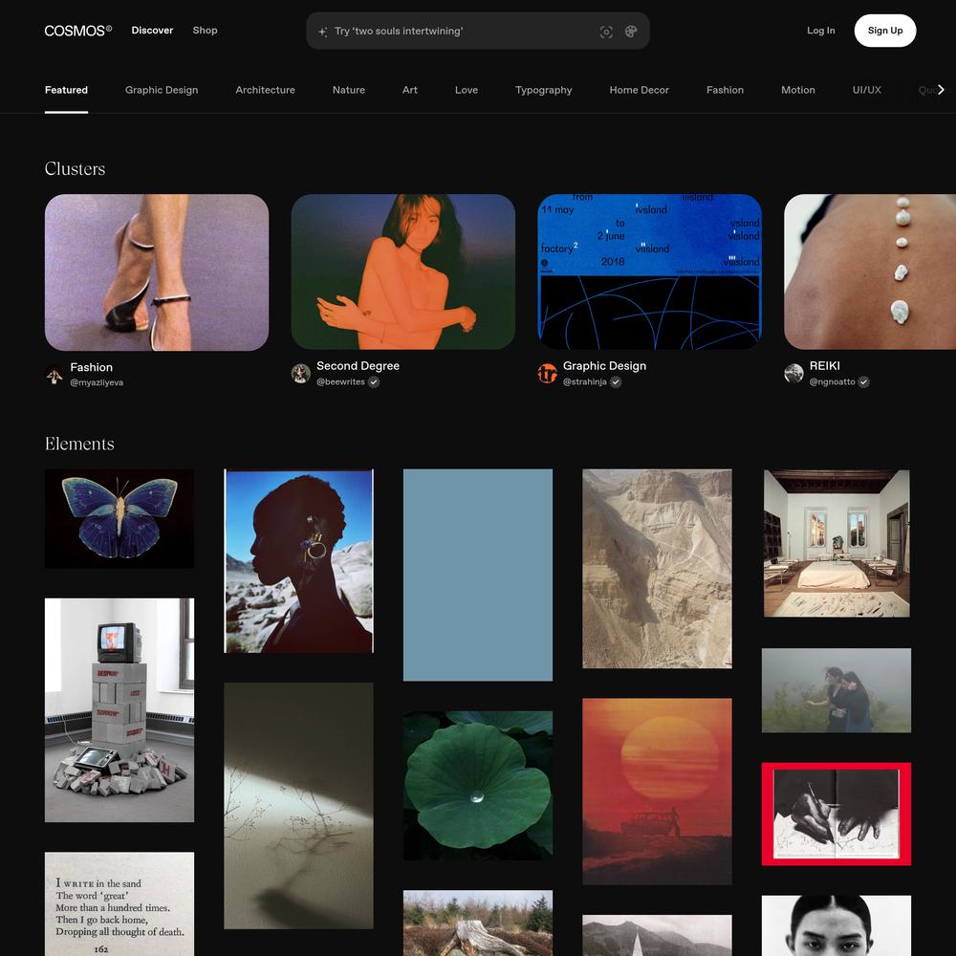Click the COSMOS logo
Screen dimensions: 956x956
click(x=77, y=31)
